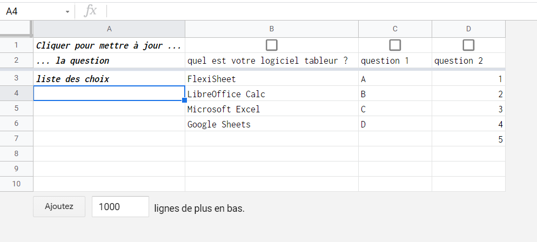Select the row 7 header

pyautogui.click(x=16, y=139)
